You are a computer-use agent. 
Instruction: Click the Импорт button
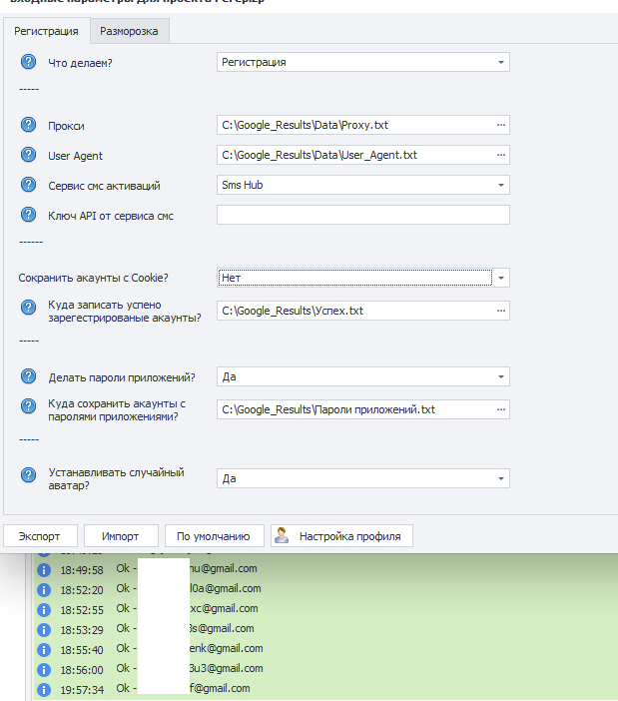(121, 535)
